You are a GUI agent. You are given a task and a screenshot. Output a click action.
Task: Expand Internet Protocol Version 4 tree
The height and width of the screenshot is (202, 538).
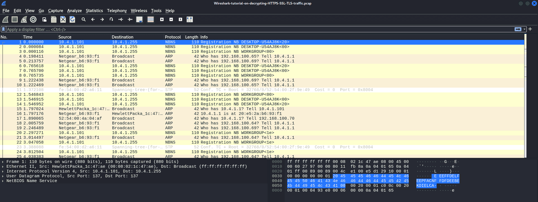click(3, 171)
